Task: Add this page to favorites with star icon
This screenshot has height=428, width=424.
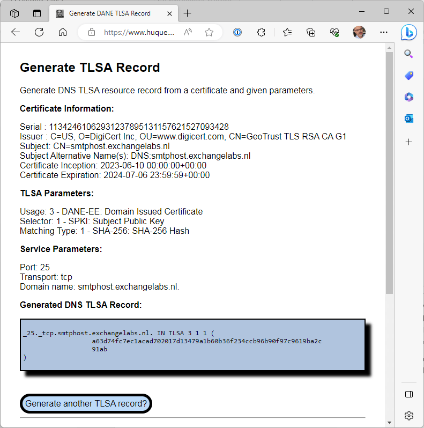Action: (x=209, y=32)
